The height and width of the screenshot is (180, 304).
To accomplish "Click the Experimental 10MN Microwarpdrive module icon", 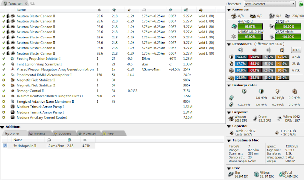I will 13,75.
